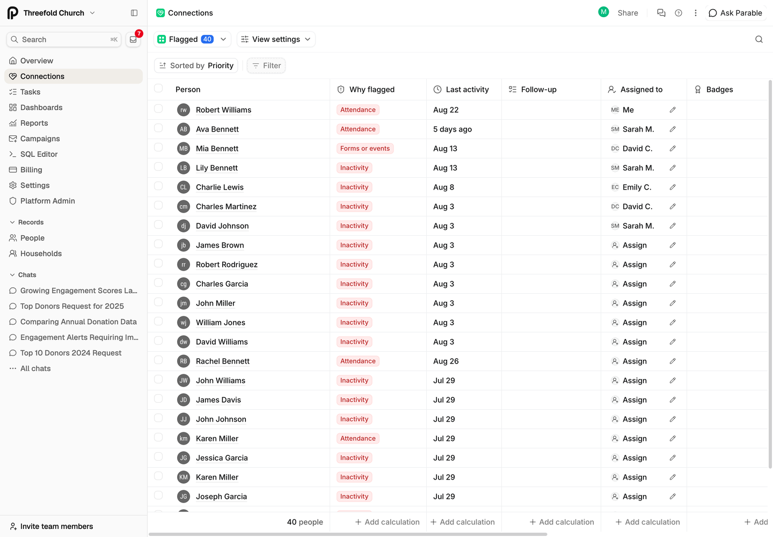Open Households in sidebar
The width and height of the screenshot is (773, 537).
tap(74, 253)
